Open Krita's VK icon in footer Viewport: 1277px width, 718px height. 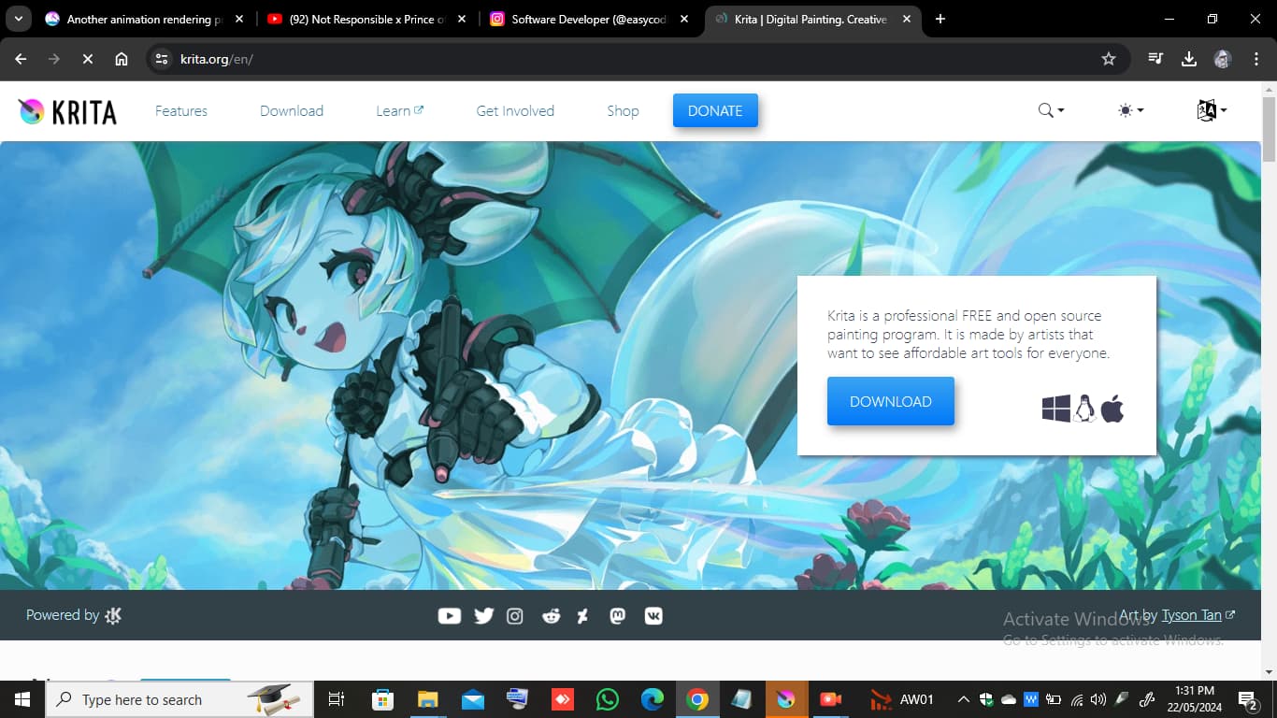pyautogui.click(x=653, y=616)
